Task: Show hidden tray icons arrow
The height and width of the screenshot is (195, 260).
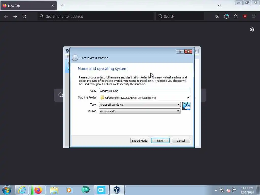Action: [x=216, y=190]
